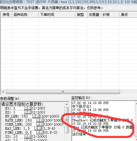Image resolution: width=137 pixels, height=141 pixels.
Task: Click the SS value input field
Action: 19,136
